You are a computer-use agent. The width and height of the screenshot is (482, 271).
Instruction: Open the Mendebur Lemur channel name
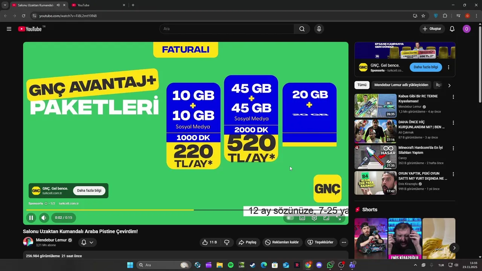(51, 240)
